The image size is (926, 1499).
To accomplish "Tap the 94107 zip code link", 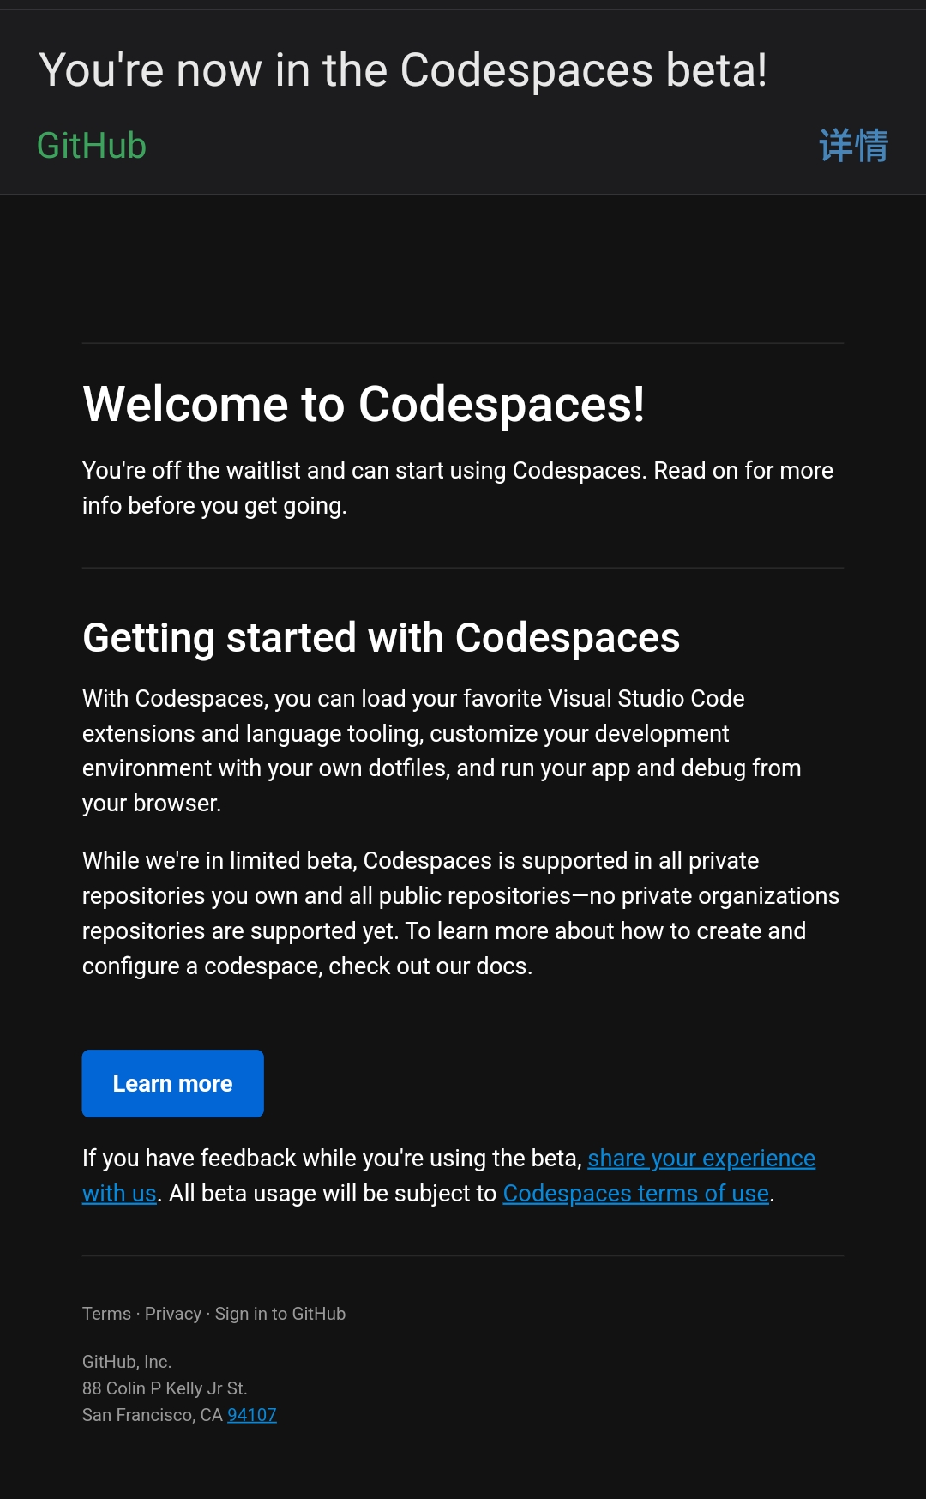I will (x=251, y=1415).
